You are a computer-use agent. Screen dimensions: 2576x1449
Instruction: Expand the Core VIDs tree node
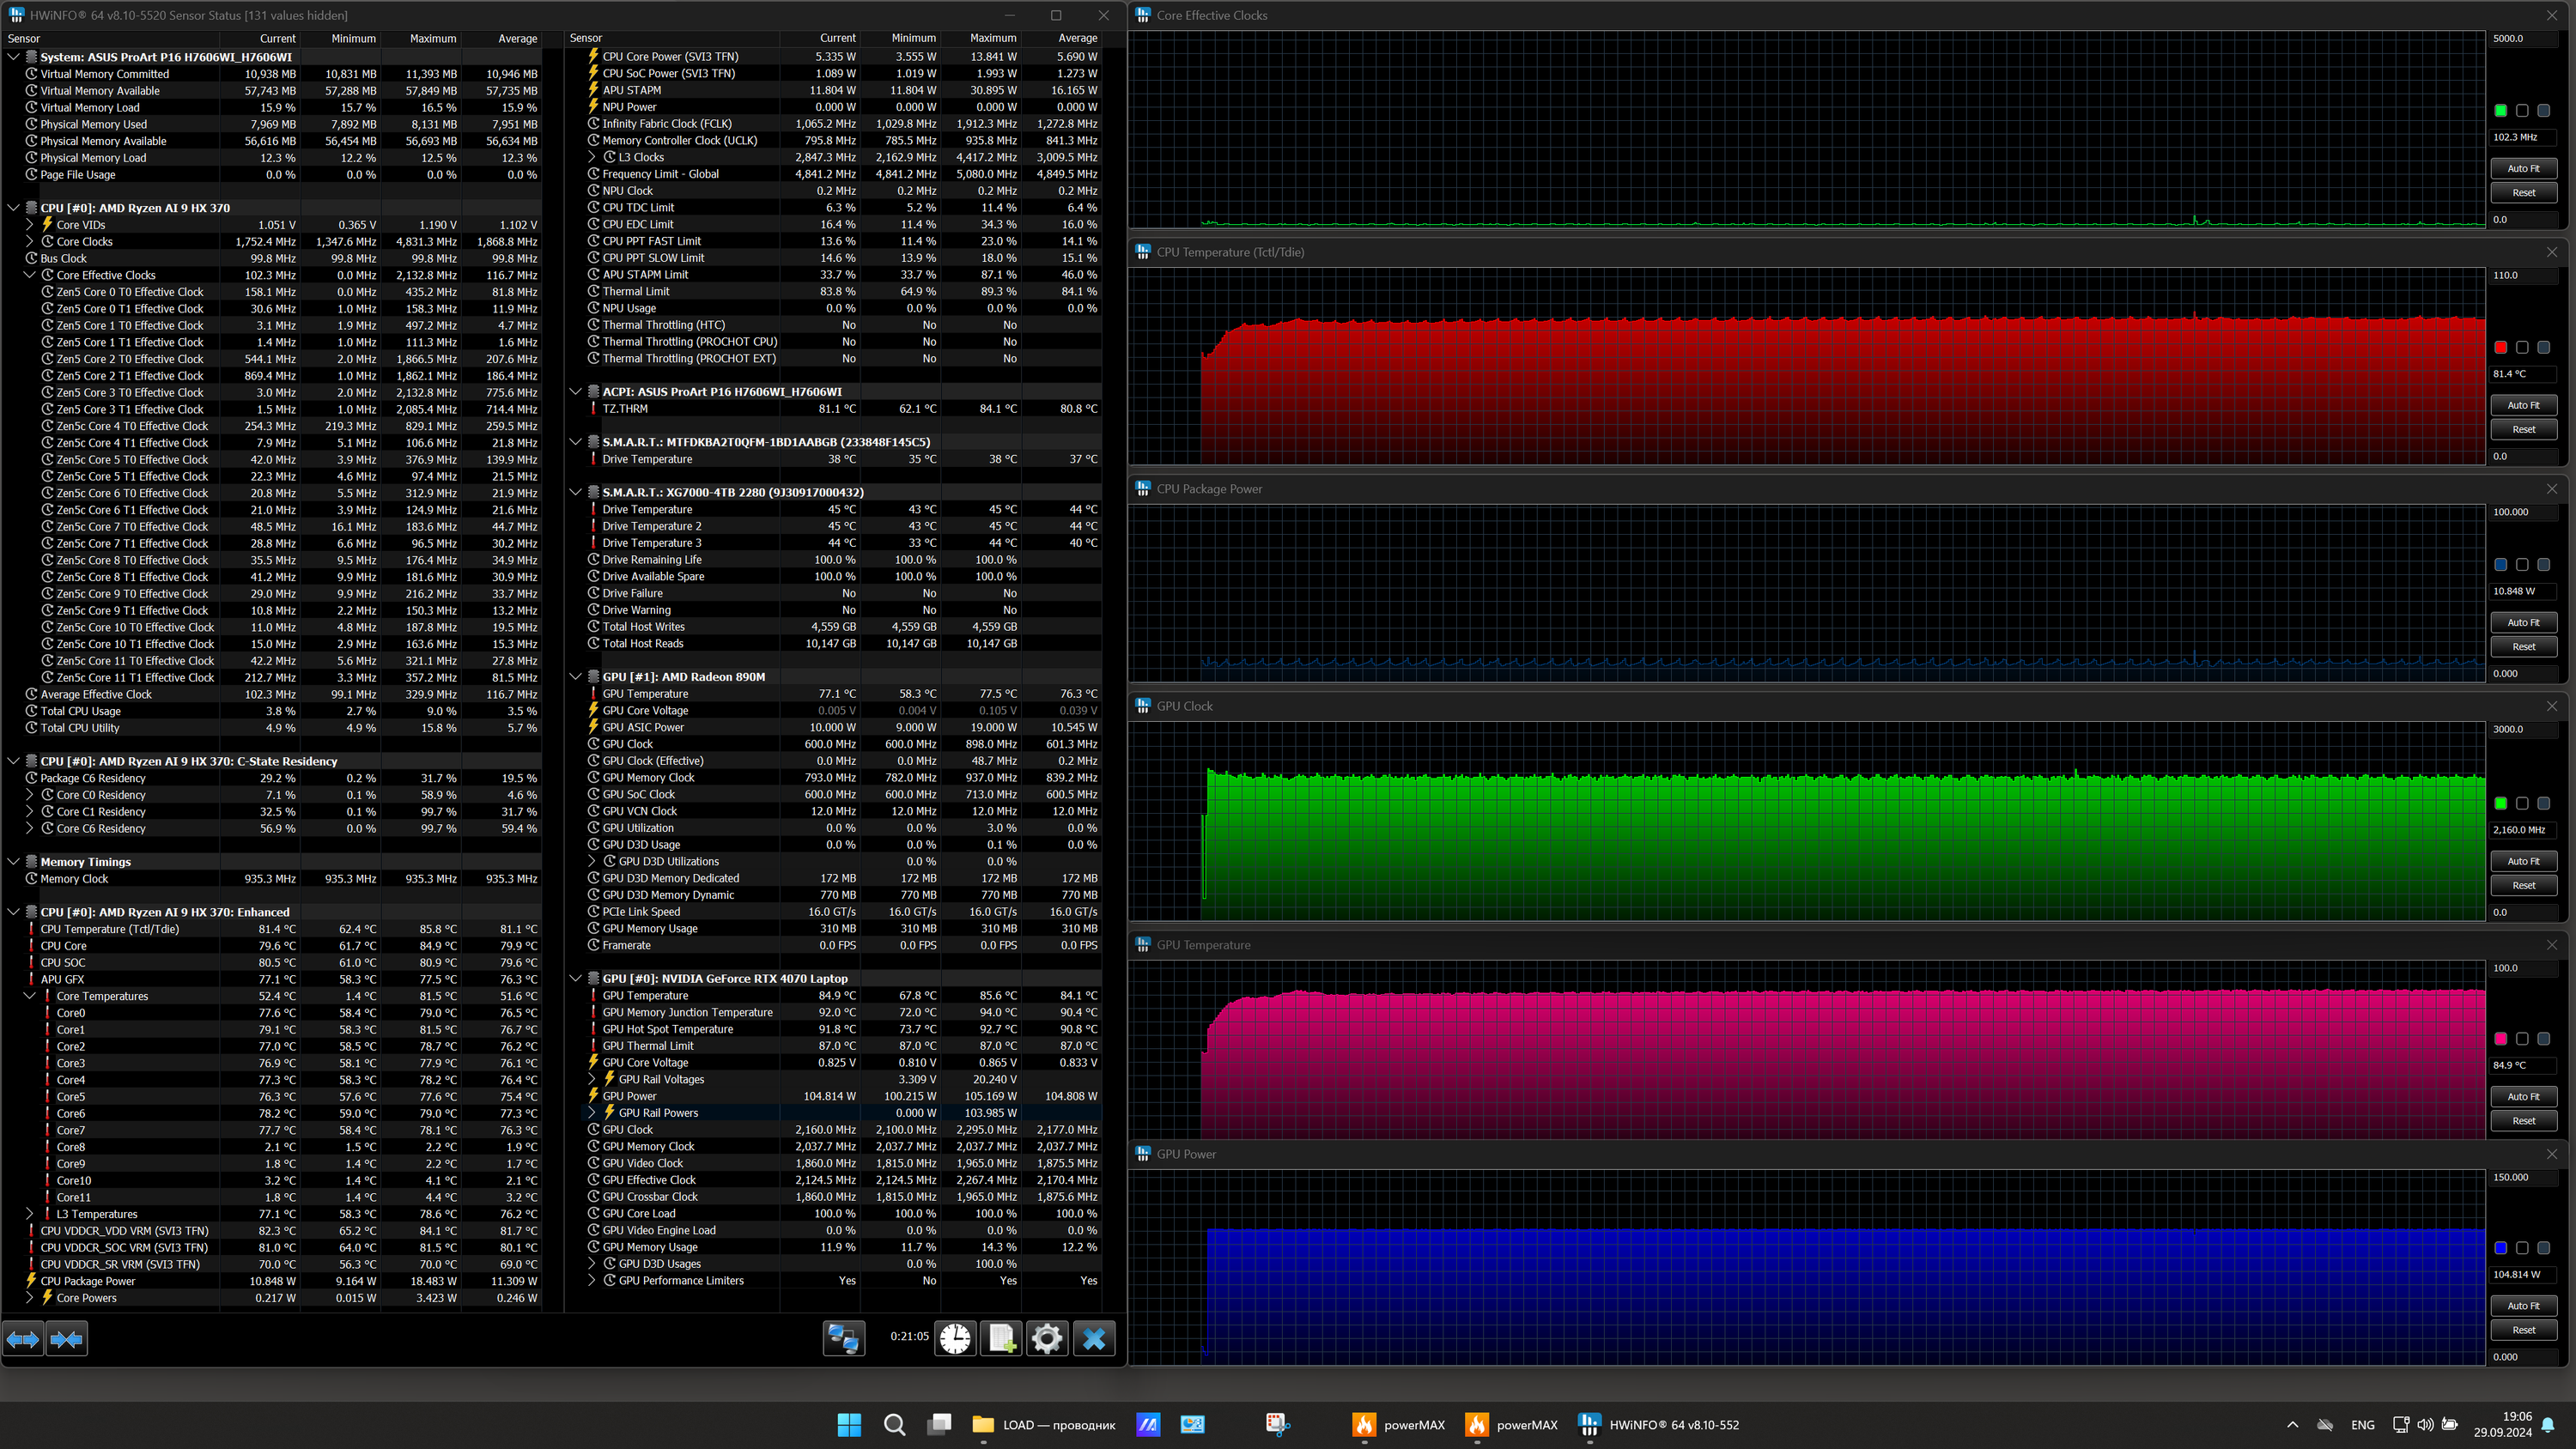[30, 225]
